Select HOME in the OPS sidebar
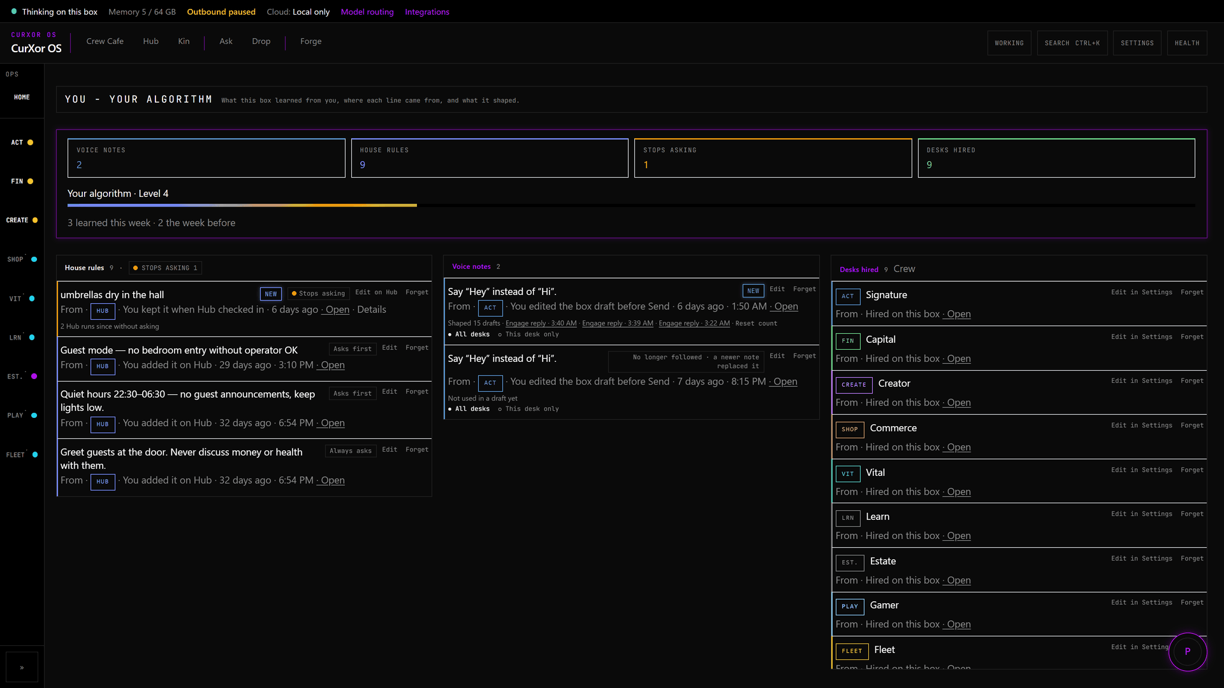Image resolution: width=1224 pixels, height=688 pixels. pos(22,97)
